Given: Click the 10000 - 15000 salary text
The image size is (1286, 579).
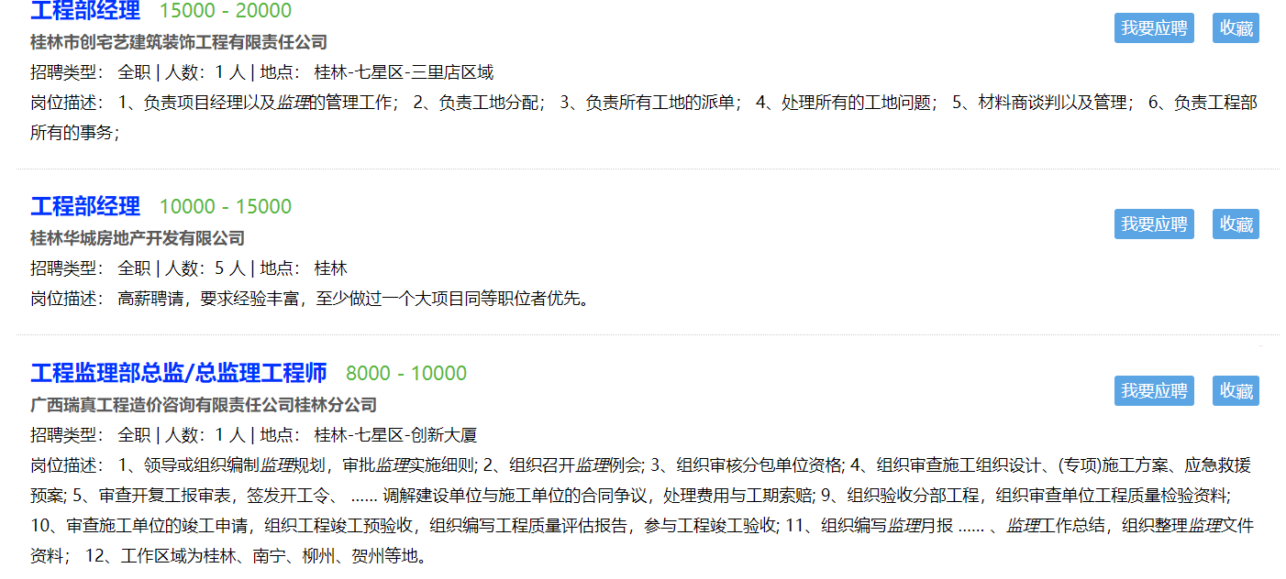Looking at the screenshot, I should (x=226, y=207).
